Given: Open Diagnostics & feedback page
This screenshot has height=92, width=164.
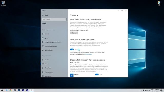Looking at the screenshot, I should point(51,46).
